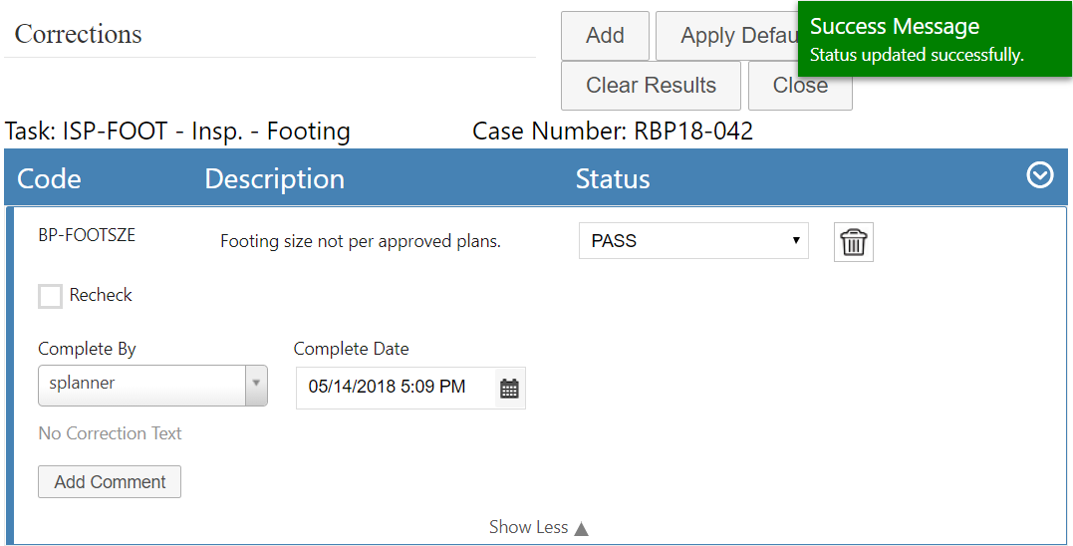Select the Status column header

tap(612, 179)
